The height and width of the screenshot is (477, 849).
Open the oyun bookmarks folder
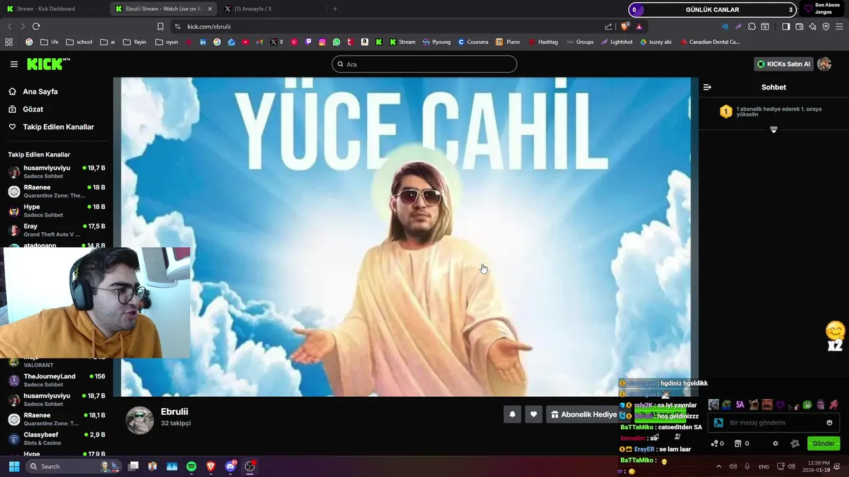tap(166, 42)
